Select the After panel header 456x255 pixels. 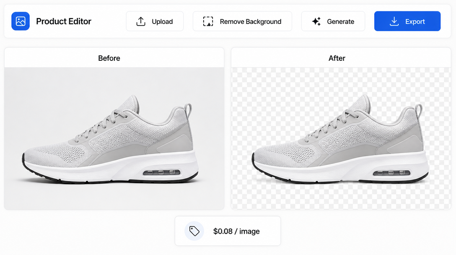coord(341,58)
